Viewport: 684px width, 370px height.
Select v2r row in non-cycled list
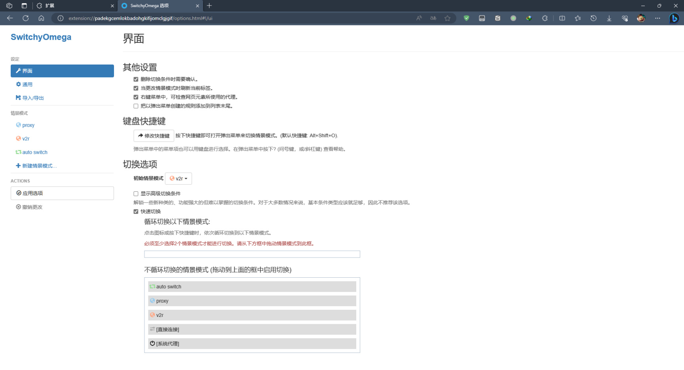252,315
